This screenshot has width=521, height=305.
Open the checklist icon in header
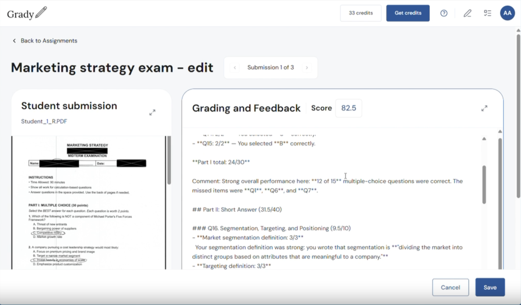[x=487, y=13]
